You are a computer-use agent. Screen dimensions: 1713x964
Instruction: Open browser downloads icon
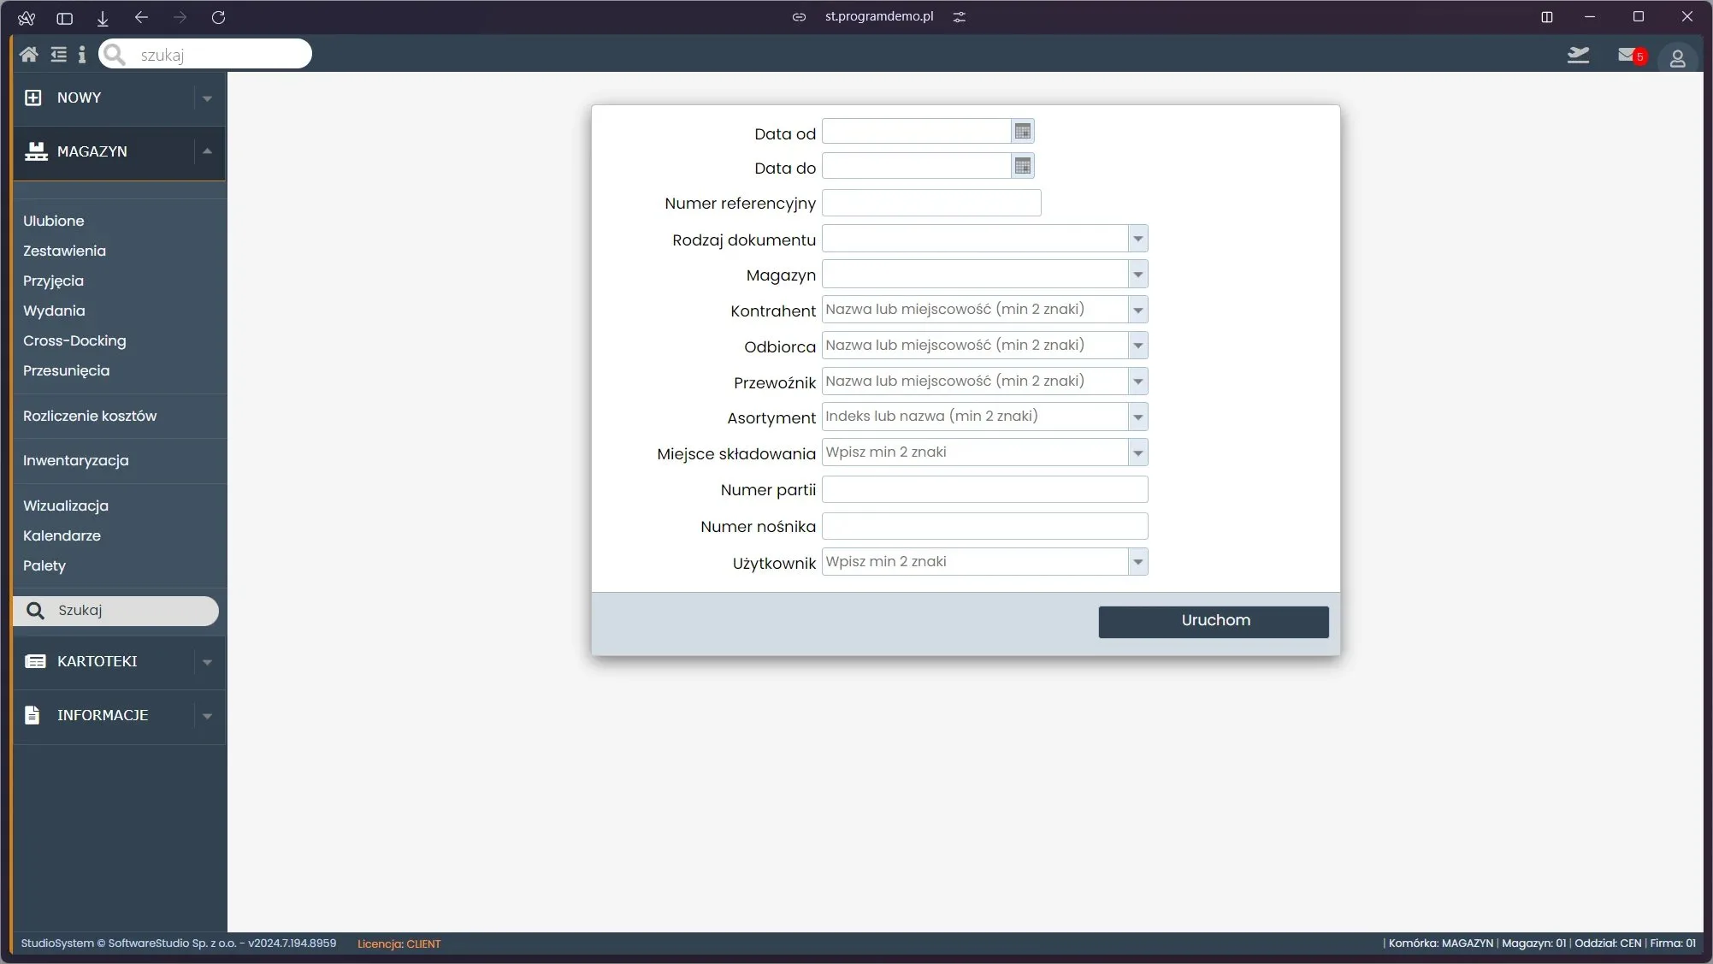(103, 17)
